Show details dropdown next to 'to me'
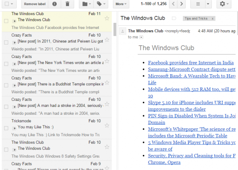Viewport: 238px width, 170px height. coord(141,37)
